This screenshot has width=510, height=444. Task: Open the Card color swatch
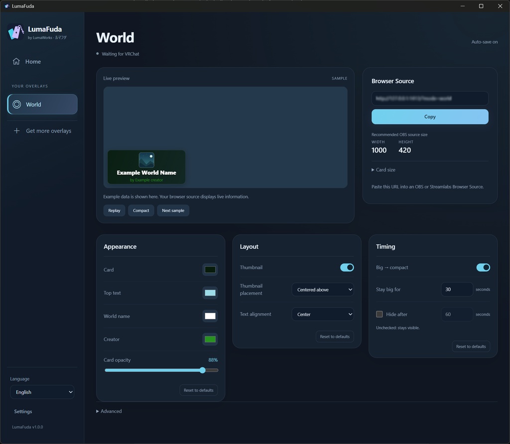210,270
